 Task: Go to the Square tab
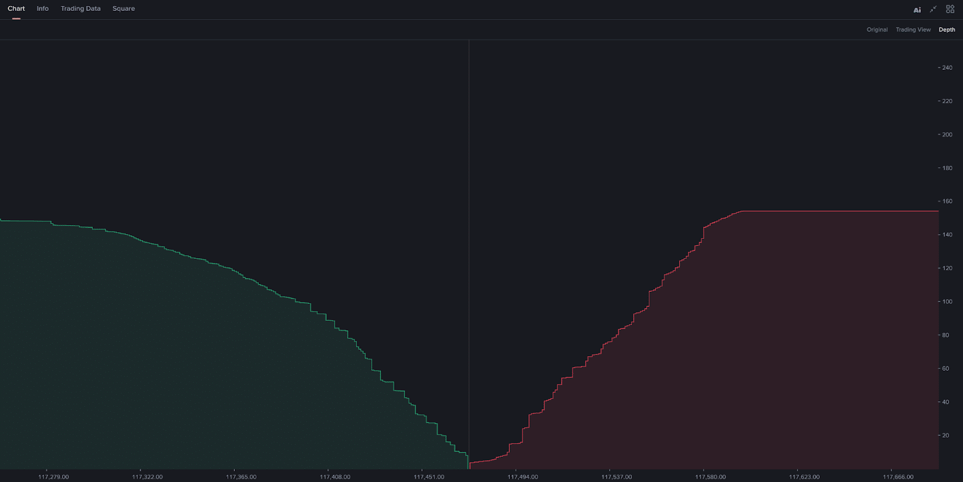pyautogui.click(x=123, y=8)
